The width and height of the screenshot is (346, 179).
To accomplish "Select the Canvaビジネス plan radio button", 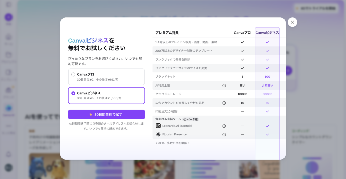I will click(x=73, y=93).
